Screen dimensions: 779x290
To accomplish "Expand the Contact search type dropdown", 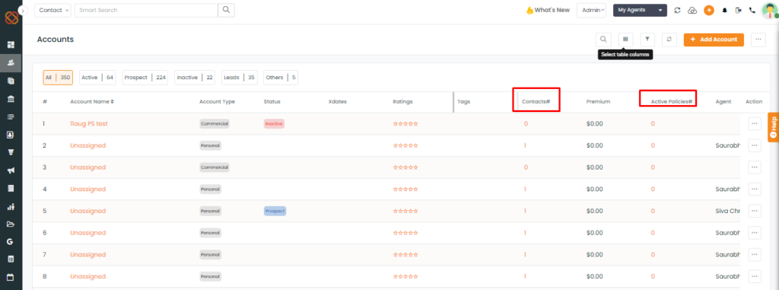I will (52, 10).
